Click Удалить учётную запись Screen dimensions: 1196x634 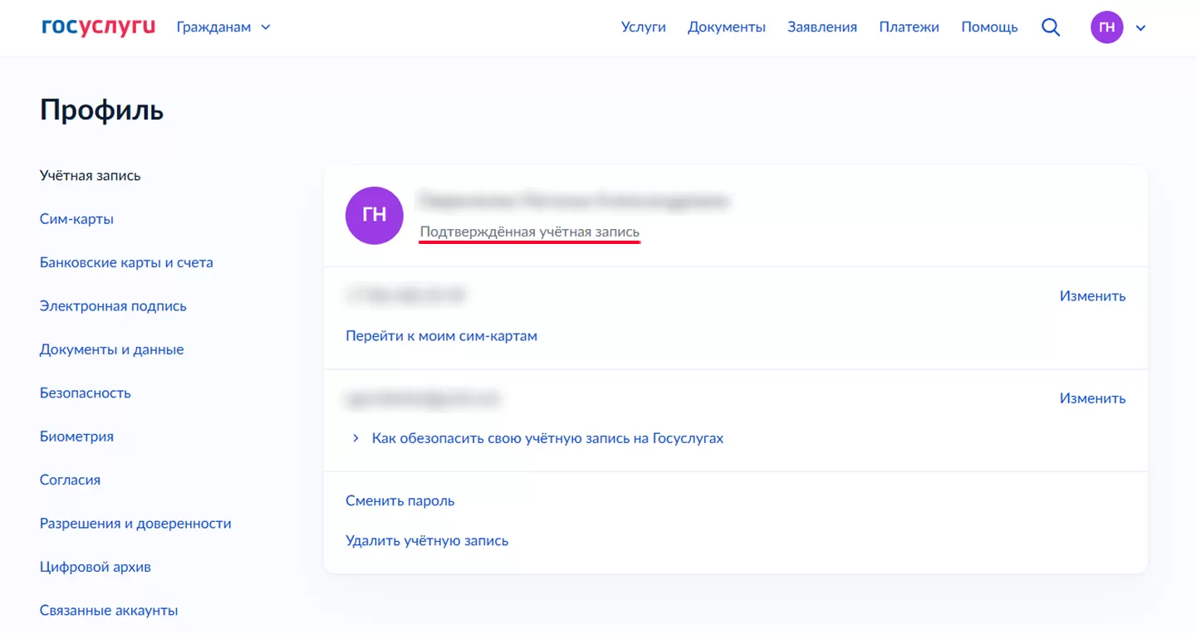click(x=427, y=541)
